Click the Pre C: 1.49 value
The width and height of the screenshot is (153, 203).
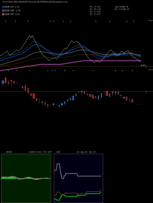(95, 14)
